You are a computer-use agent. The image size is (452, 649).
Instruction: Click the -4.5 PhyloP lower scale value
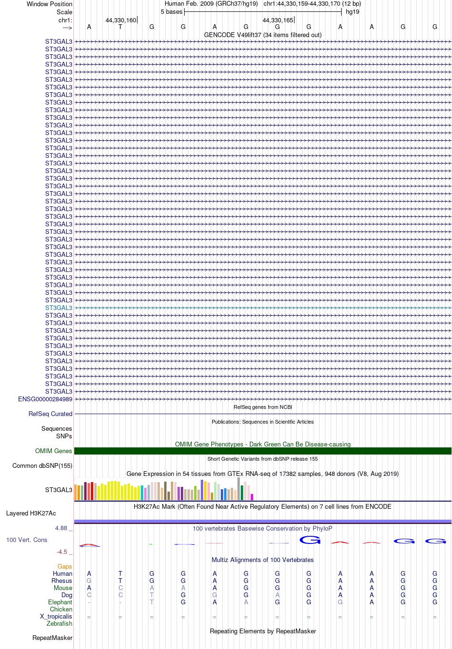(x=62, y=552)
